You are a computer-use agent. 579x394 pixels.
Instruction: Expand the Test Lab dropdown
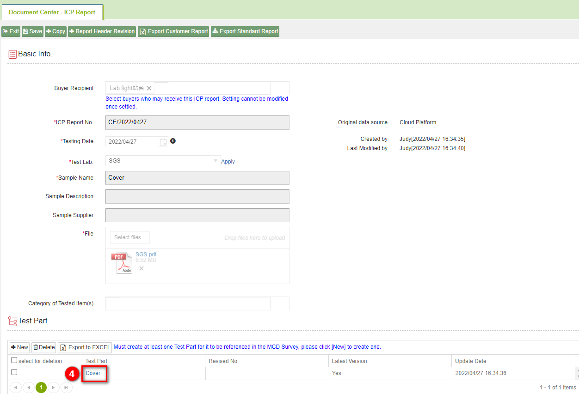[216, 161]
